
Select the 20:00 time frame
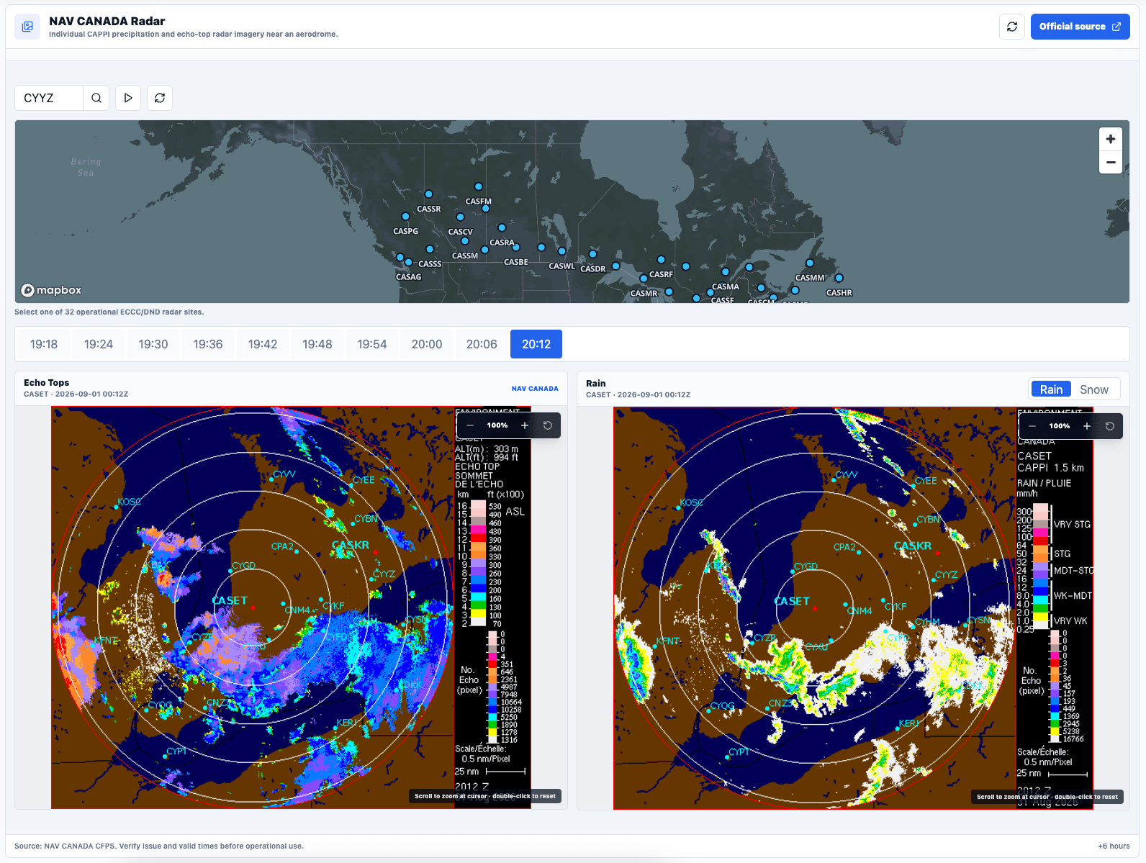pos(427,344)
